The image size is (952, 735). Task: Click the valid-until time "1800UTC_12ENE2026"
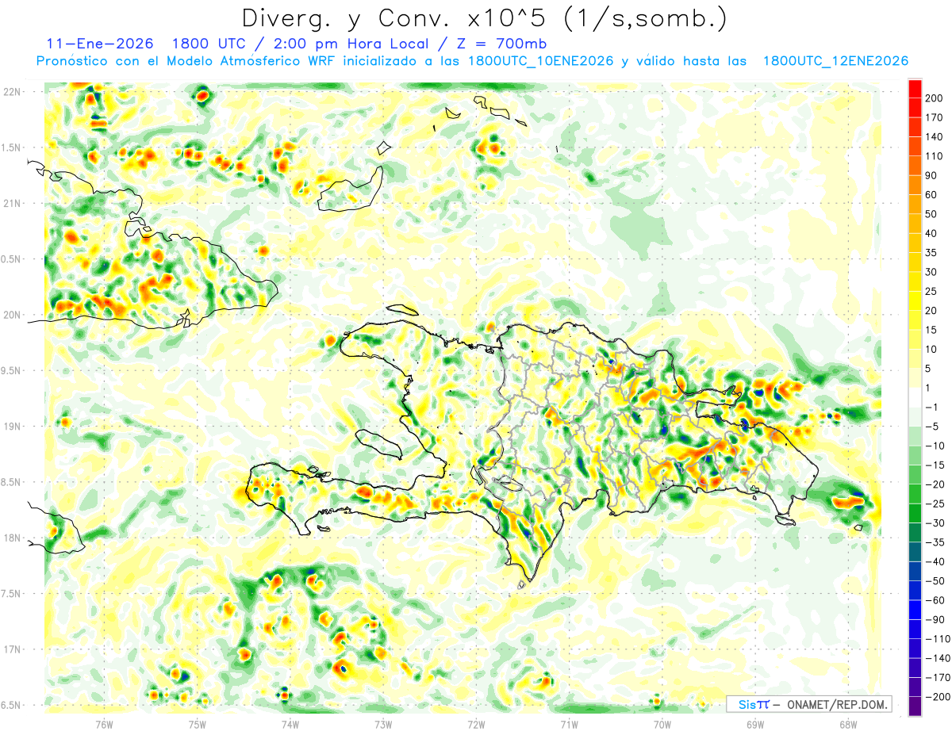[x=835, y=61]
